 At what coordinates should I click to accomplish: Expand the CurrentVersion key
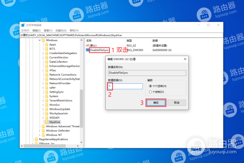point(43,58)
